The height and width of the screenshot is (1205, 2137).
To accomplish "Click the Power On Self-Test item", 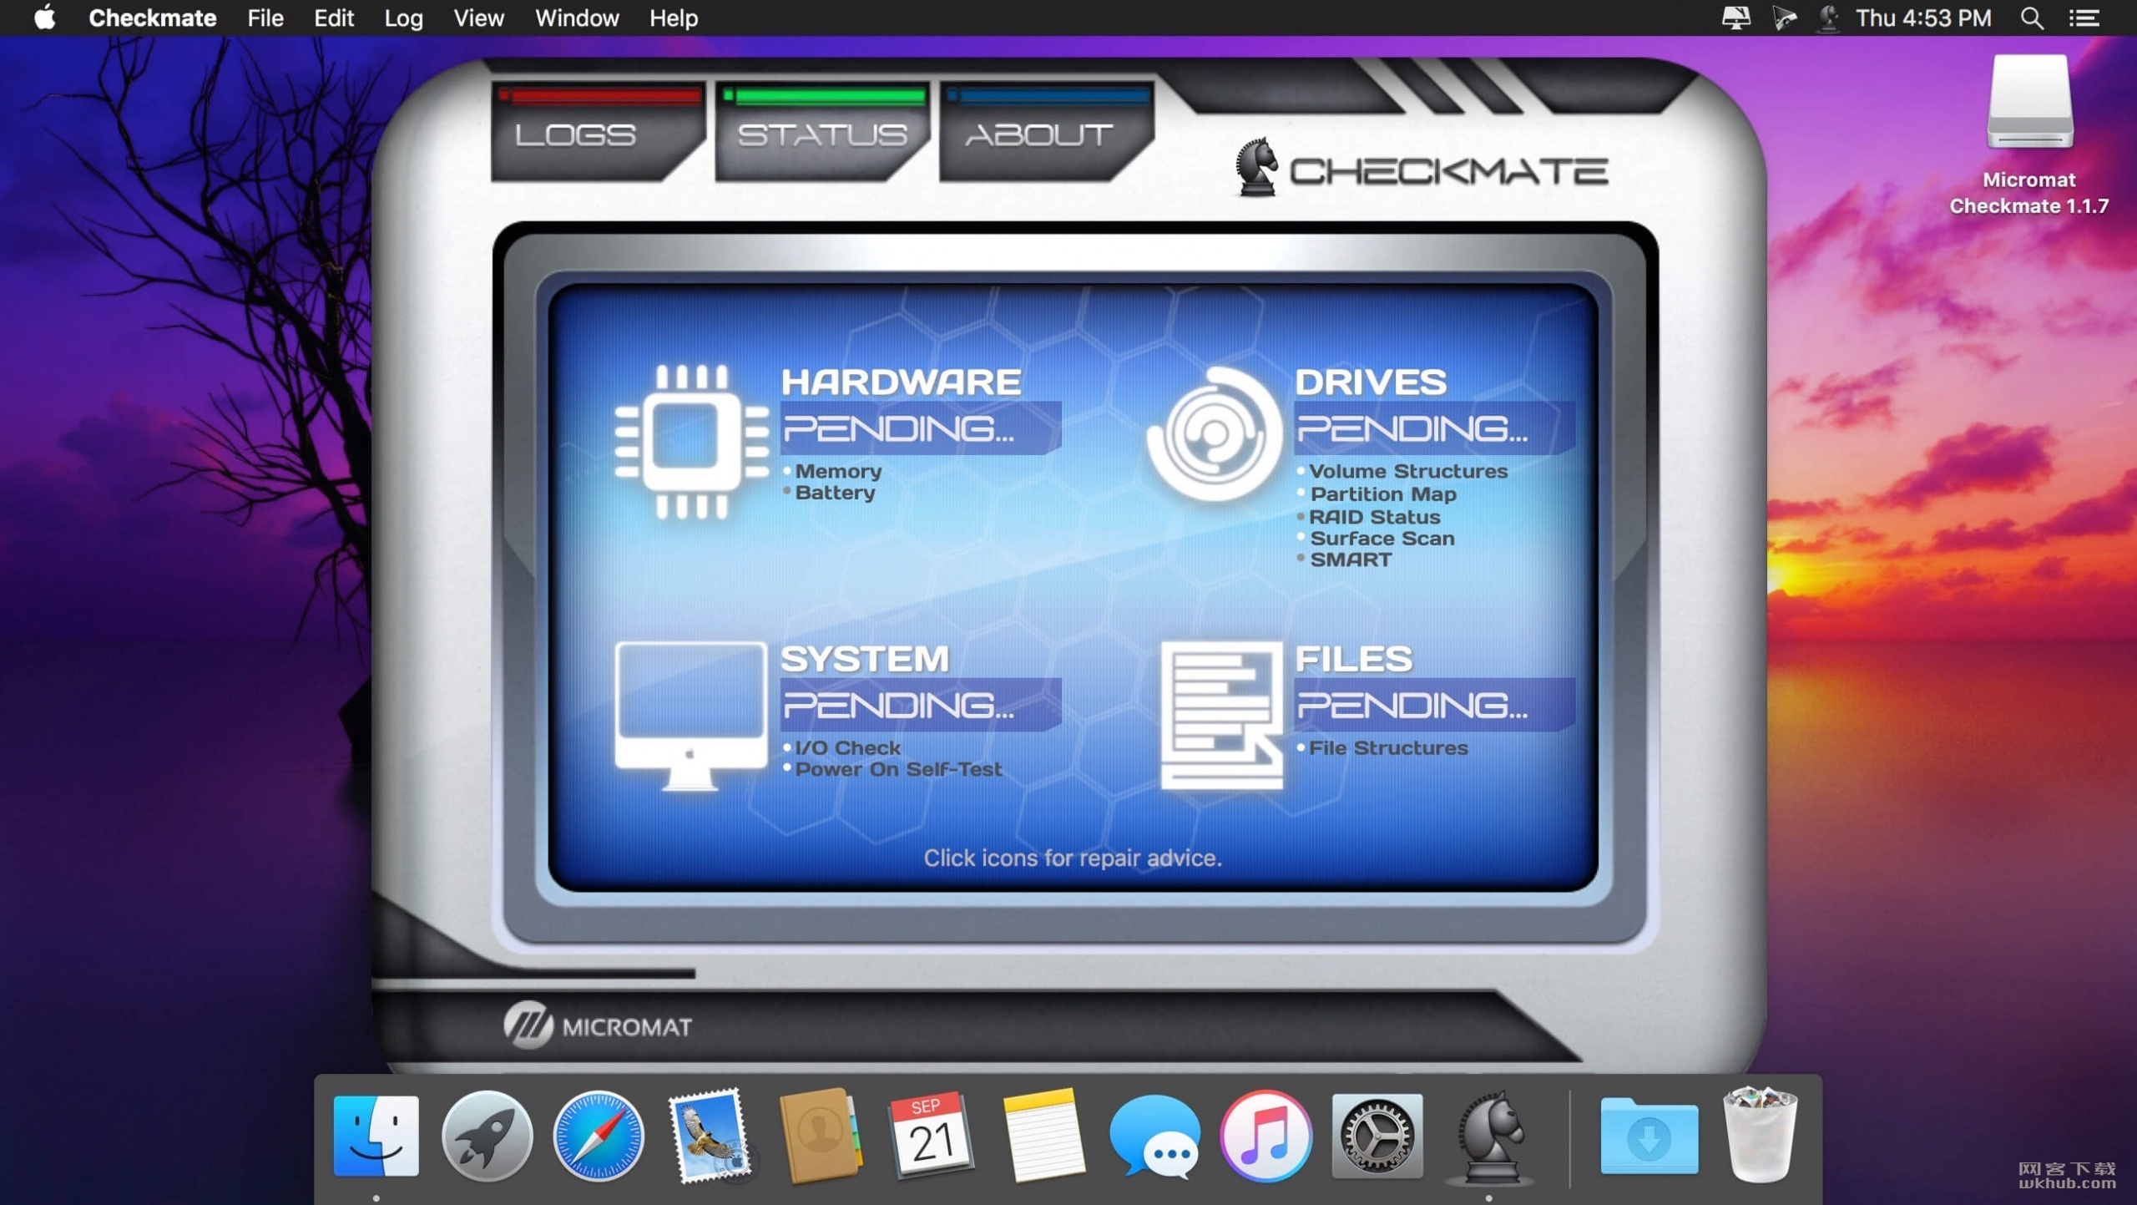I will point(898,769).
